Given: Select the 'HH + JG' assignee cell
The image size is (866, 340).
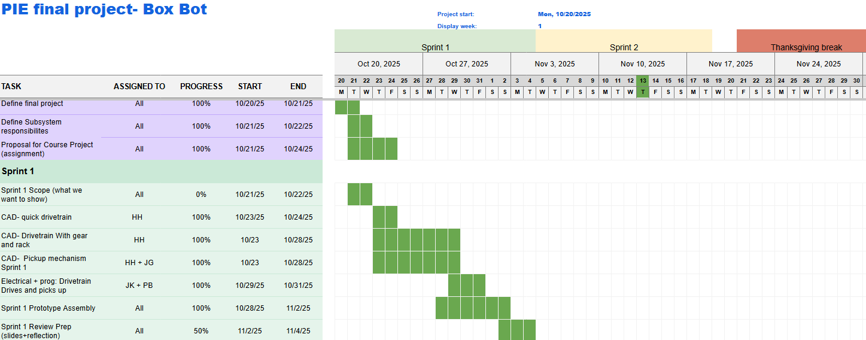Looking at the screenshot, I should click(139, 263).
